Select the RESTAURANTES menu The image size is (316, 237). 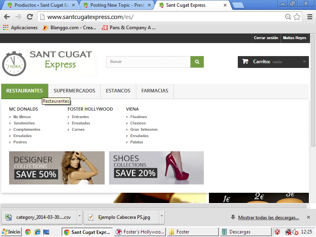[x=24, y=91]
